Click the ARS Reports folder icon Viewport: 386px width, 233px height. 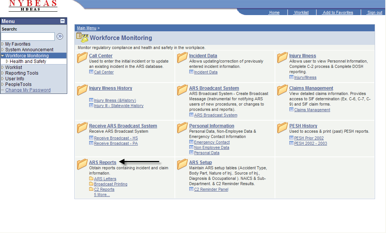82,164
